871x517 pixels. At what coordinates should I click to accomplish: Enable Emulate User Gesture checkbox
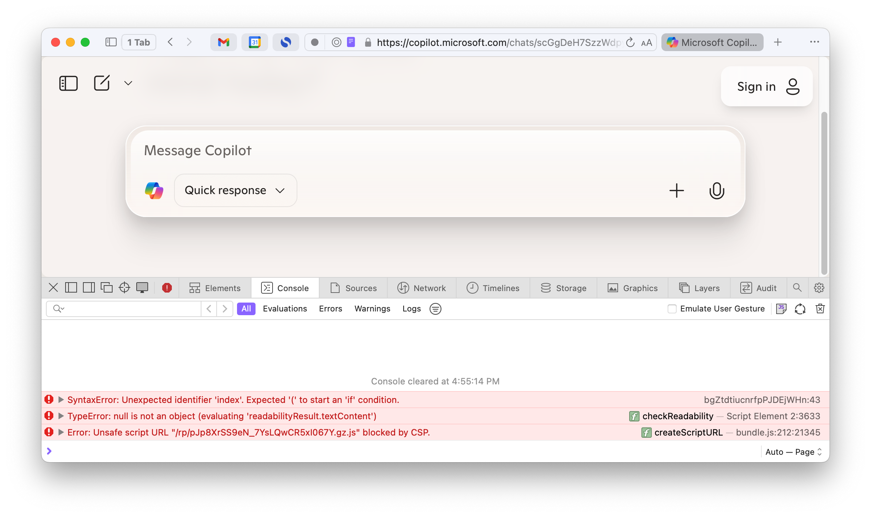coord(672,308)
